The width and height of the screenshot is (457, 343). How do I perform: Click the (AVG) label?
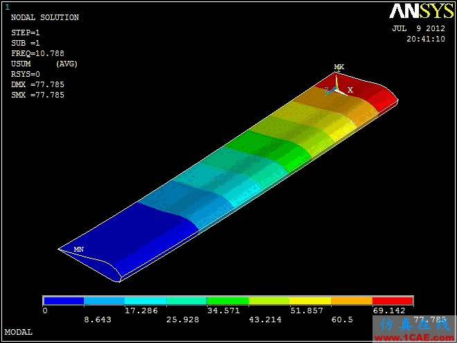66,64
